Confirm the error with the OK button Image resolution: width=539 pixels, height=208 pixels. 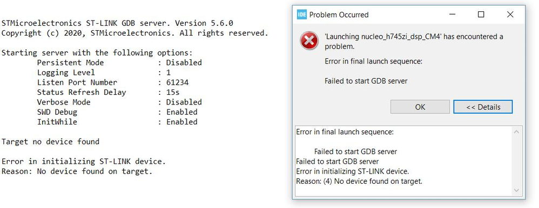[x=420, y=107]
